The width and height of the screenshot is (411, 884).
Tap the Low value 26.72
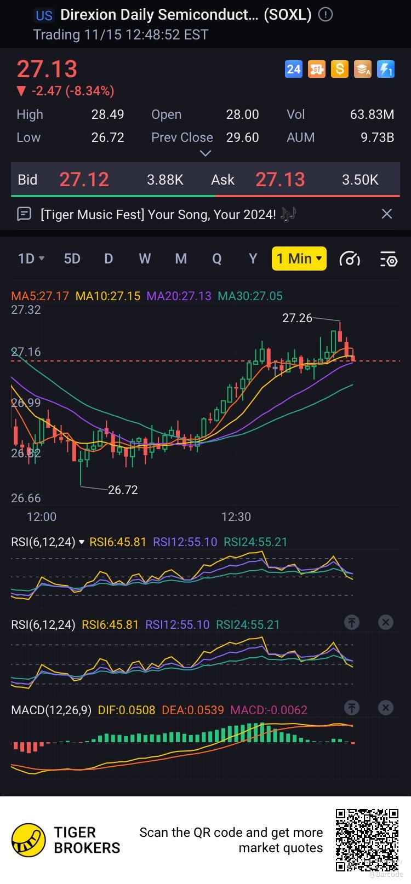[107, 137]
